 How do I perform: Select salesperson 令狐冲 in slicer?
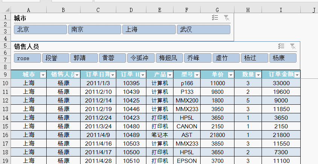point(141,58)
